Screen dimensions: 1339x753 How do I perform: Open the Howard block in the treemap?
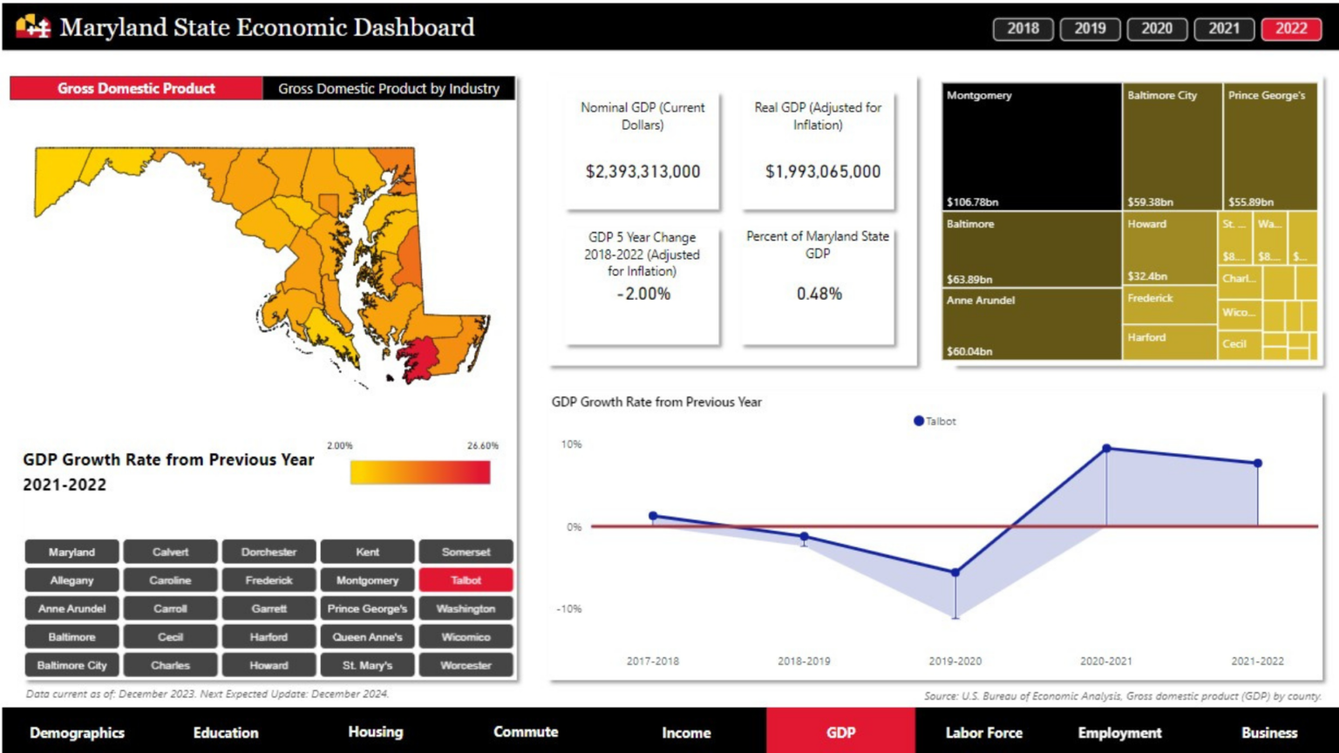1171,247
